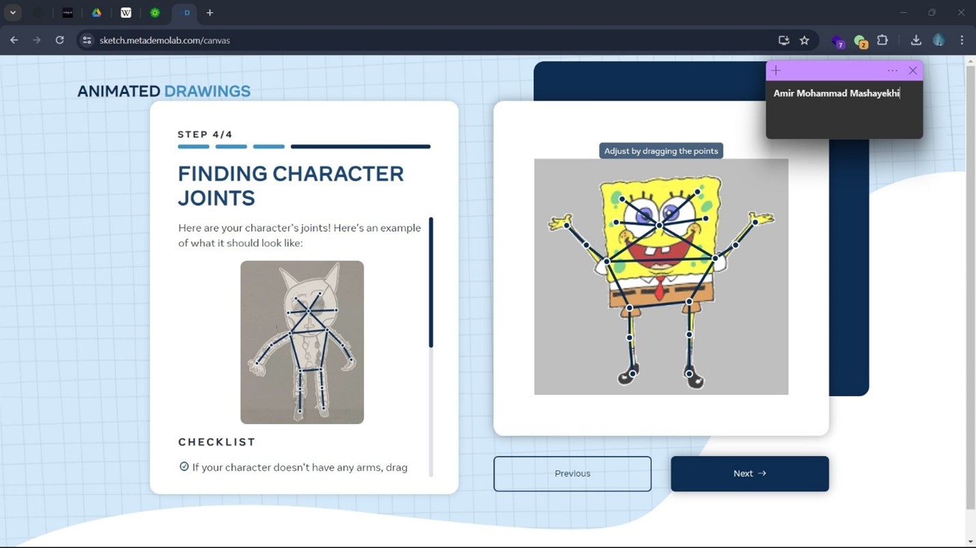The height and width of the screenshot is (548, 976).
Task: Open the Extensions puzzle icon
Action: (x=882, y=40)
